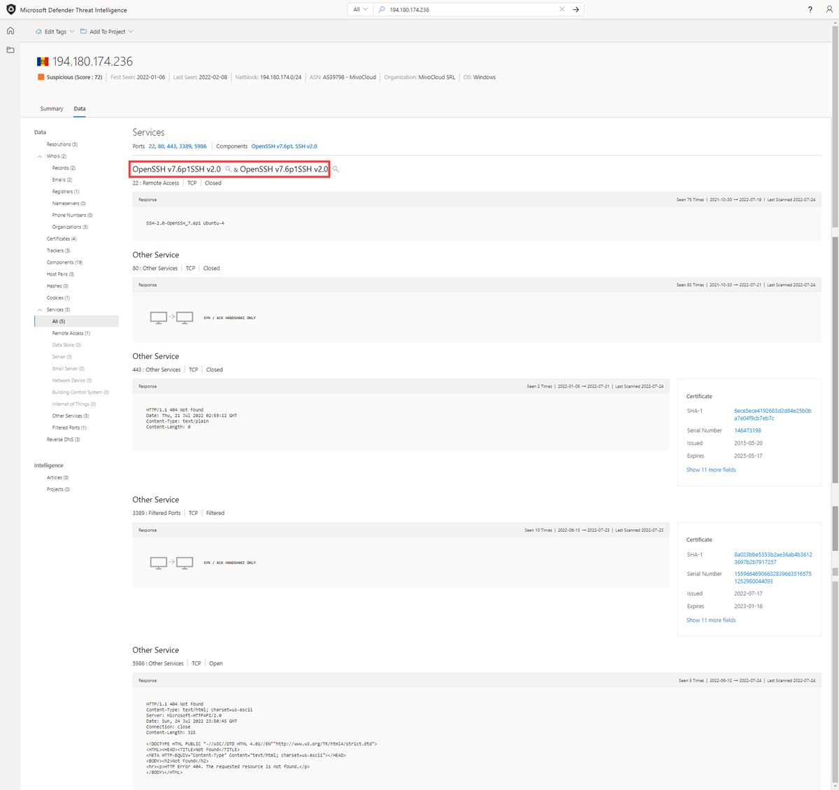839x790 pixels.
Task: Click Show 11 more fields on the 443 certificate
Action: pyautogui.click(x=711, y=470)
